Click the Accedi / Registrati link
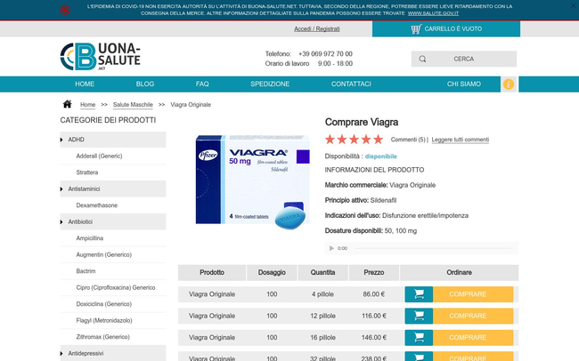This screenshot has height=361, width=579. pos(317,28)
